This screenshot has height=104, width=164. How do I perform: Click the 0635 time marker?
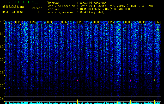click(80, 22)
